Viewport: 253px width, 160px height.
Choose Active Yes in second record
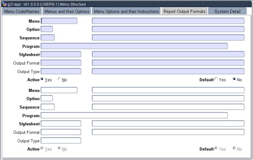coord(42,148)
